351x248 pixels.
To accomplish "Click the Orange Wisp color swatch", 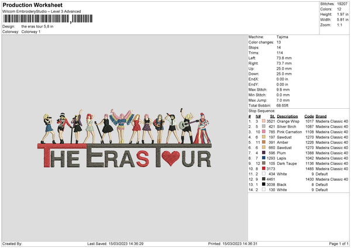I will 264,121.
